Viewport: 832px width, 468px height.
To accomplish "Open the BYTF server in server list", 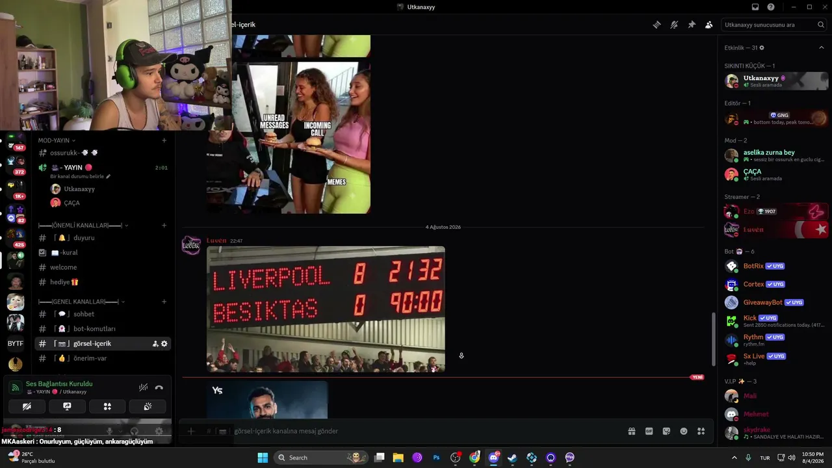I will click(16, 343).
